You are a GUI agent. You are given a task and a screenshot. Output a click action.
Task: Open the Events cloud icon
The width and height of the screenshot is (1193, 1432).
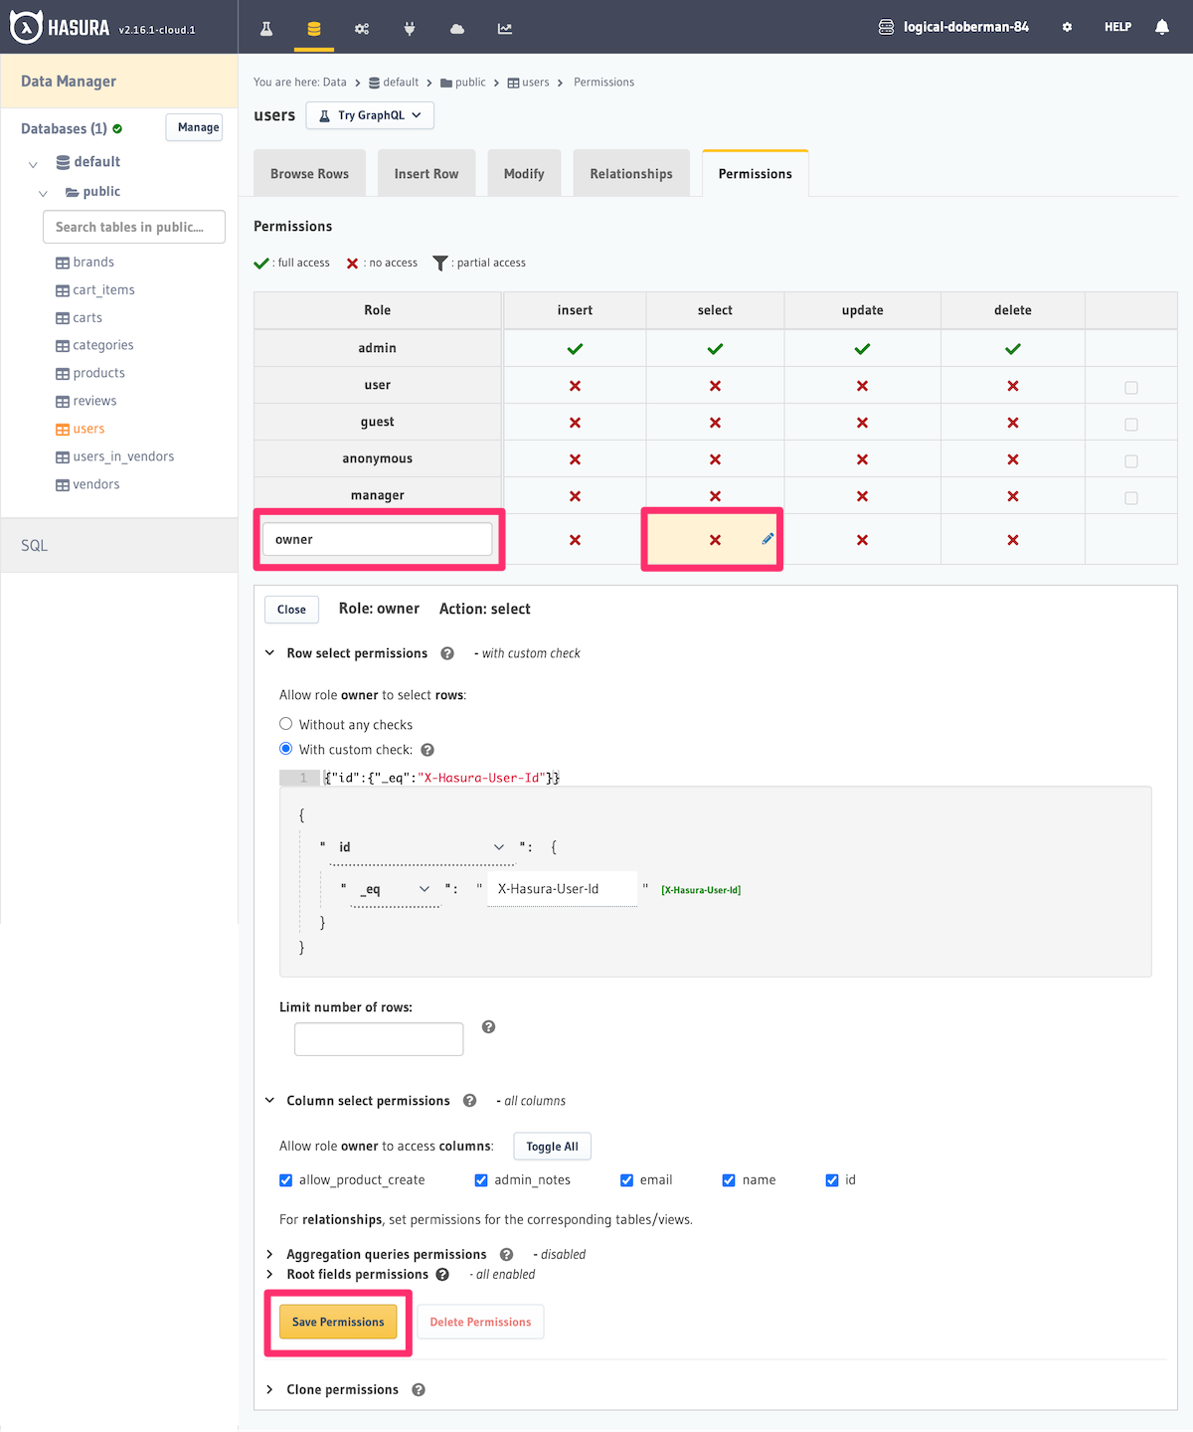click(x=456, y=28)
